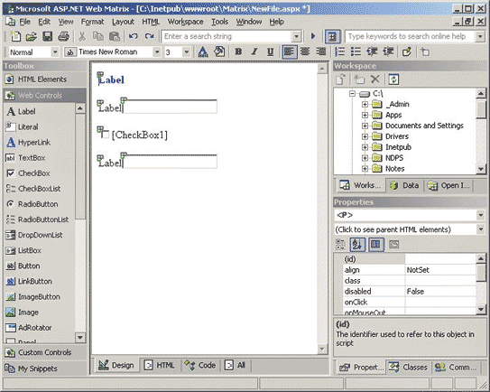Open the My Snippets toolbox section
The width and height of the screenshot is (490, 392).
pos(44,369)
